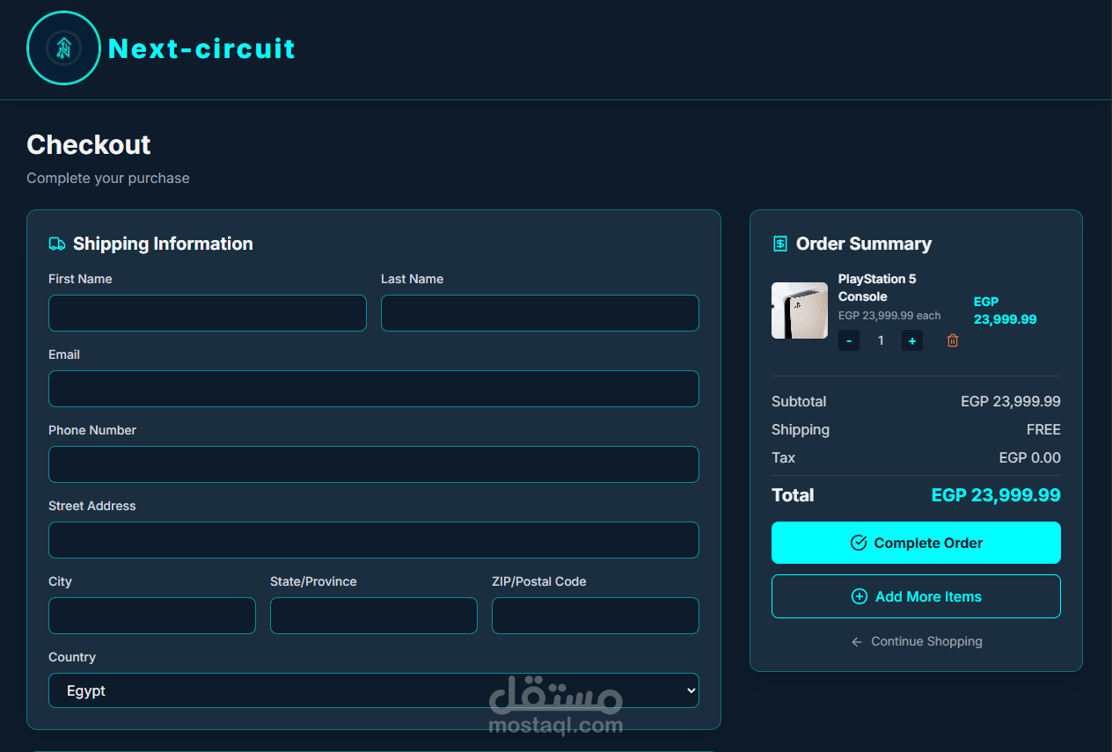Click the "PlayStation 5 Console" product name
The width and height of the screenshot is (1112, 752).
click(877, 288)
